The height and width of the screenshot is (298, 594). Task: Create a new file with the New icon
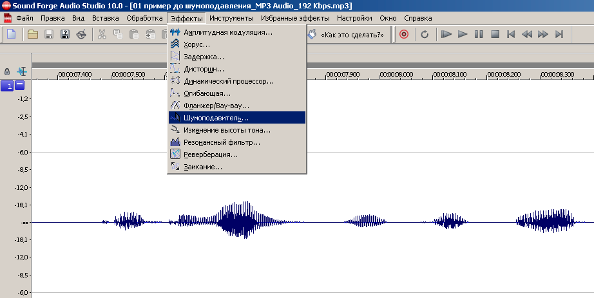(12, 34)
